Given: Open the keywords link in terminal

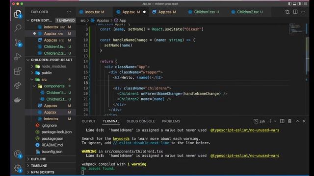Looking at the screenshot, I should click(121, 138).
